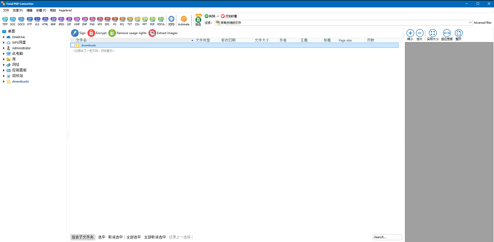Toggle the 包含子文件夹 option
This screenshot has height=242, width=494.
tap(82, 237)
